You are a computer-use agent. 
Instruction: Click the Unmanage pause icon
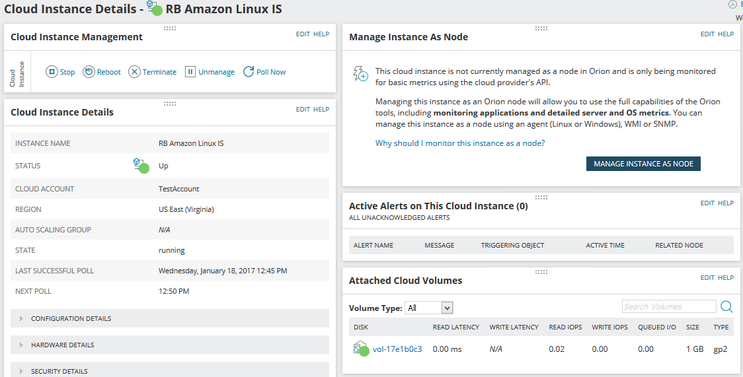[190, 72]
